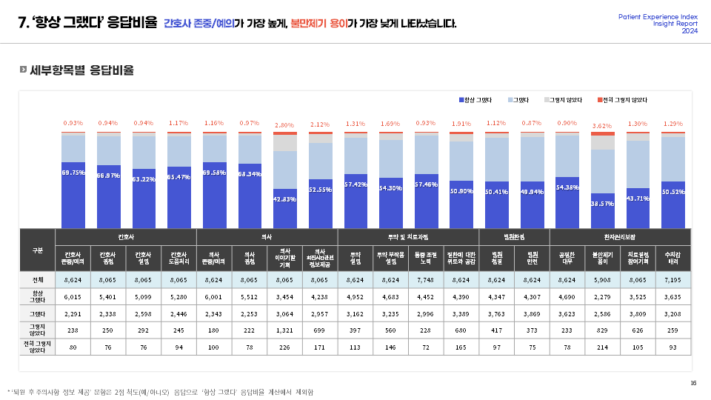Click the 공평한 대우 column header
Image resolution: width=711 pixels, height=400 pixels.
(x=567, y=259)
